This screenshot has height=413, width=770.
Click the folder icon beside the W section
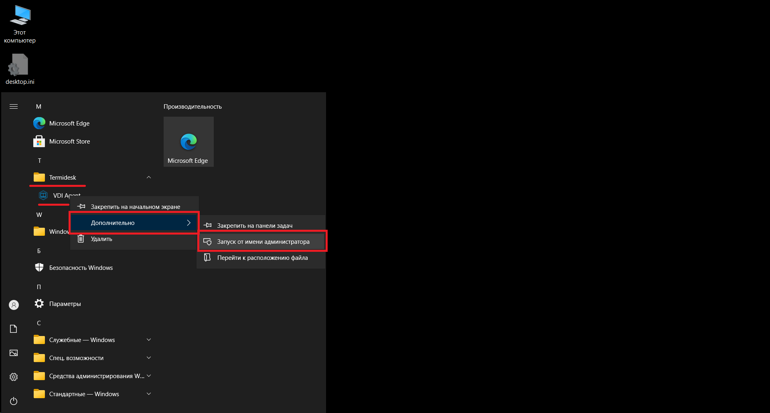pos(39,231)
